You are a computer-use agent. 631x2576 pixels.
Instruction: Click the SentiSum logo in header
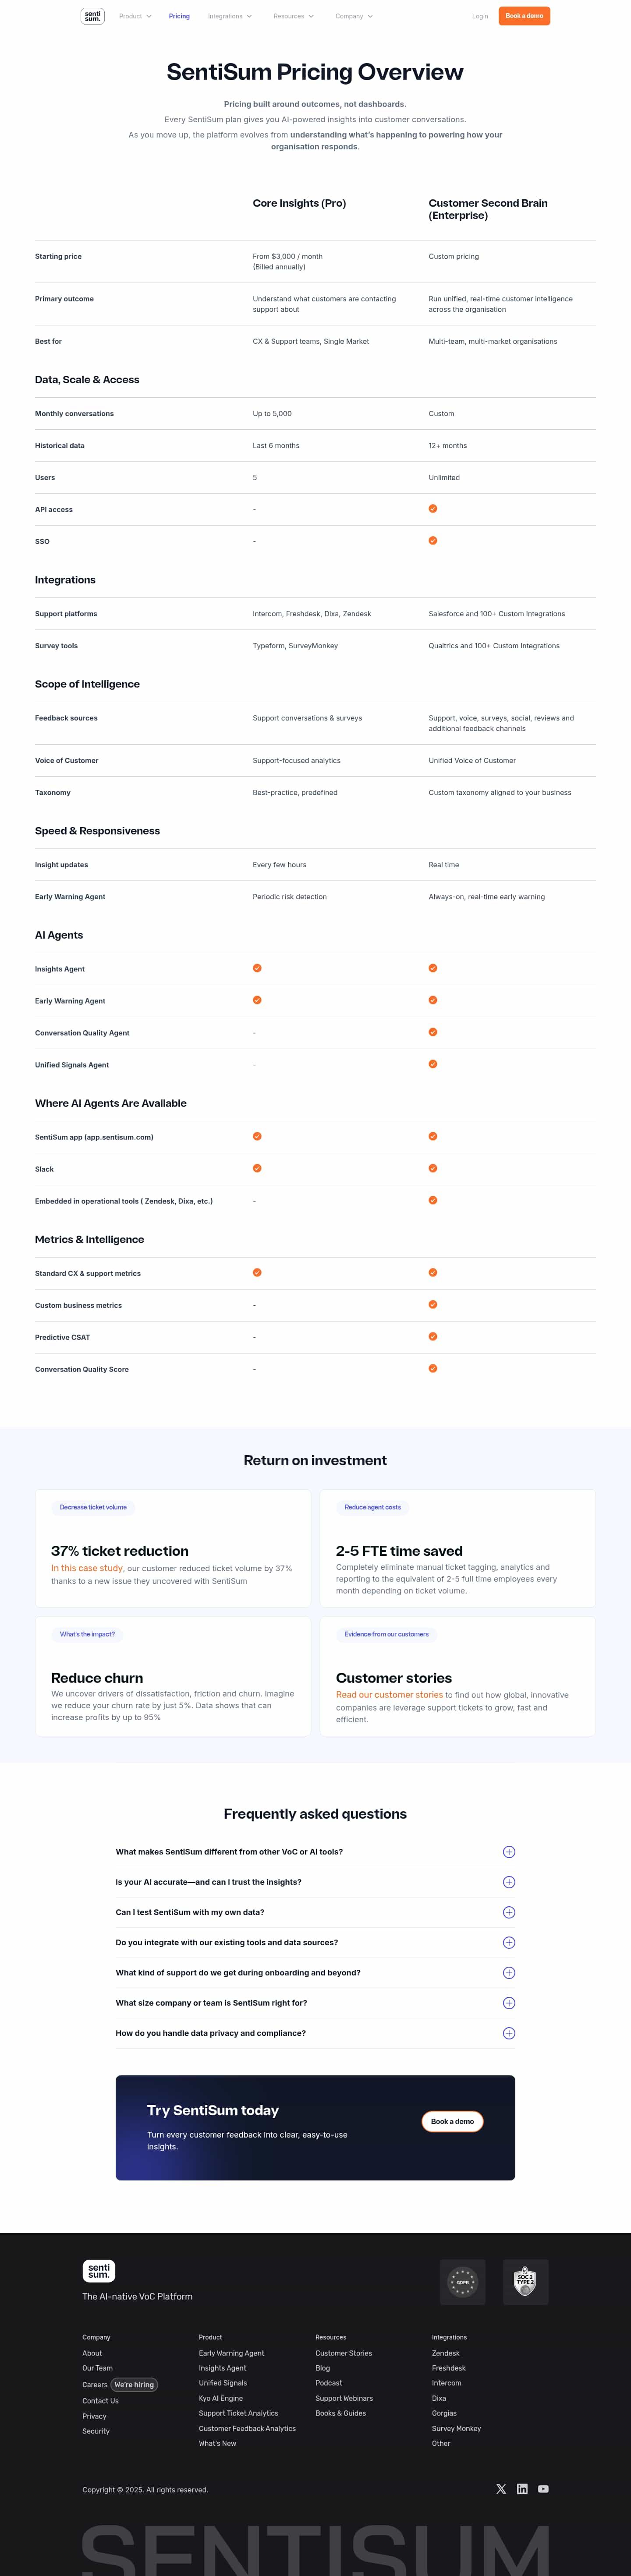click(x=92, y=16)
